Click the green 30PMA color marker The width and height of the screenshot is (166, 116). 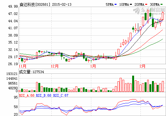click(x=162, y=4)
